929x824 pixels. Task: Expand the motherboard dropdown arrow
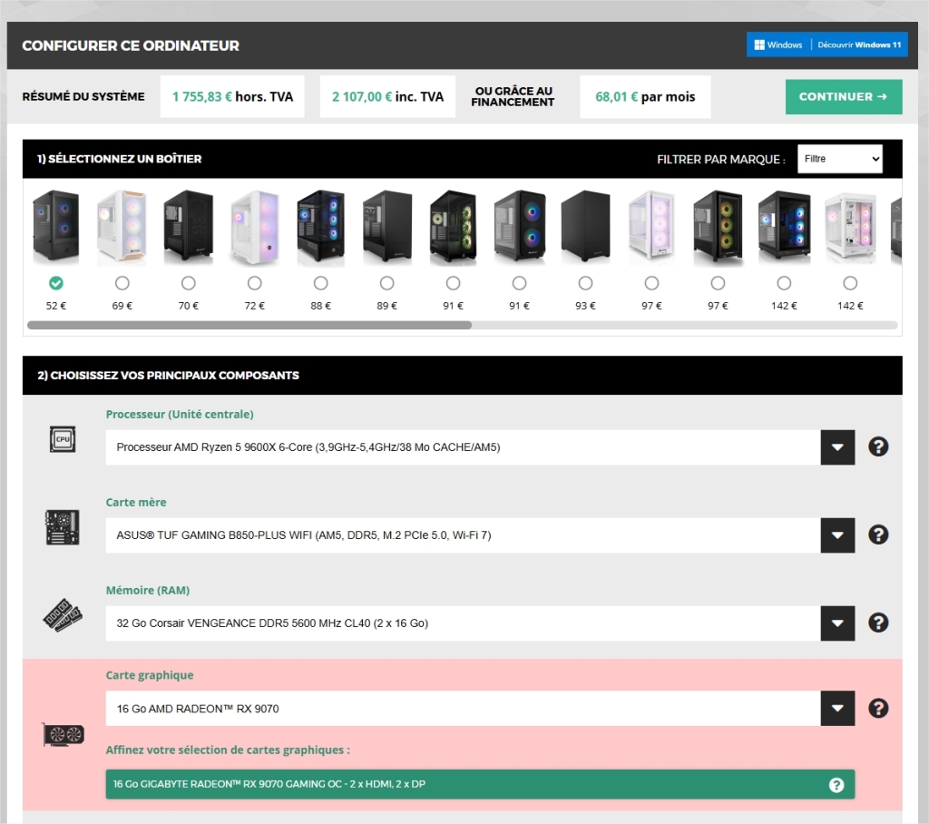(837, 535)
